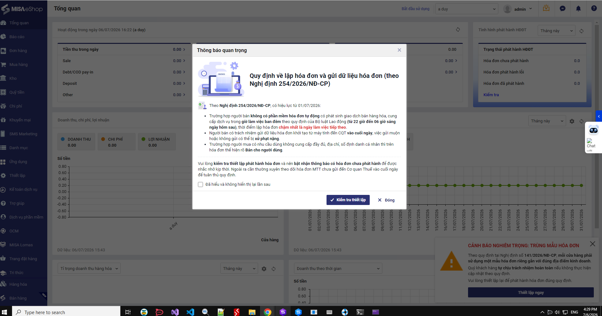Screen dimensions: 602x316
Task: Open the 'Tỉ trọng doanh thu hàng hóa' dropdown
Action: 89,269
